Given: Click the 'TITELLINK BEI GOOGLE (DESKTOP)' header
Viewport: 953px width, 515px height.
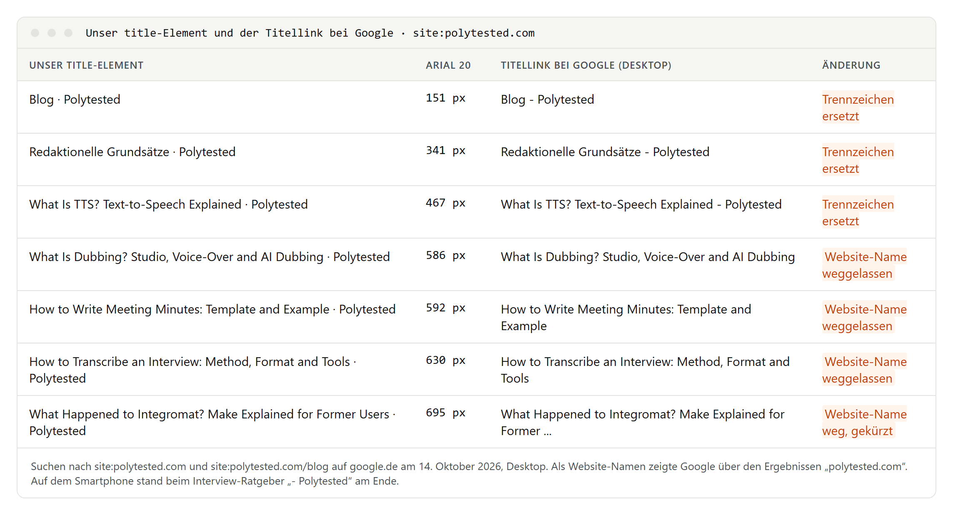Looking at the screenshot, I should (x=586, y=65).
